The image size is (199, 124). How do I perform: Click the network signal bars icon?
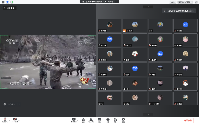[12, 2]
